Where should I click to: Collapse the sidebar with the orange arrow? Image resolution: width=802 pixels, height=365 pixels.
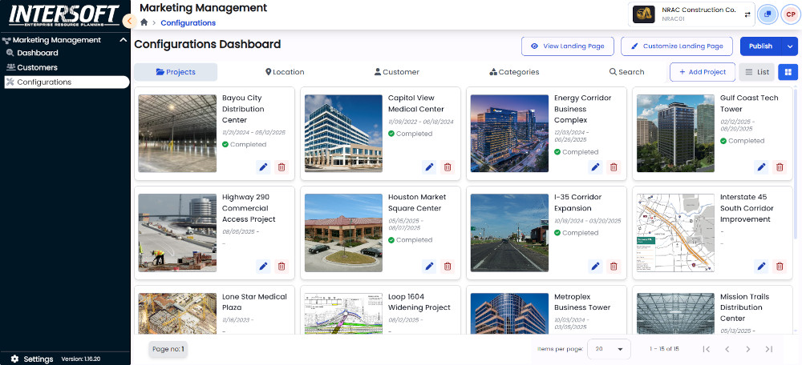point(129,22)
